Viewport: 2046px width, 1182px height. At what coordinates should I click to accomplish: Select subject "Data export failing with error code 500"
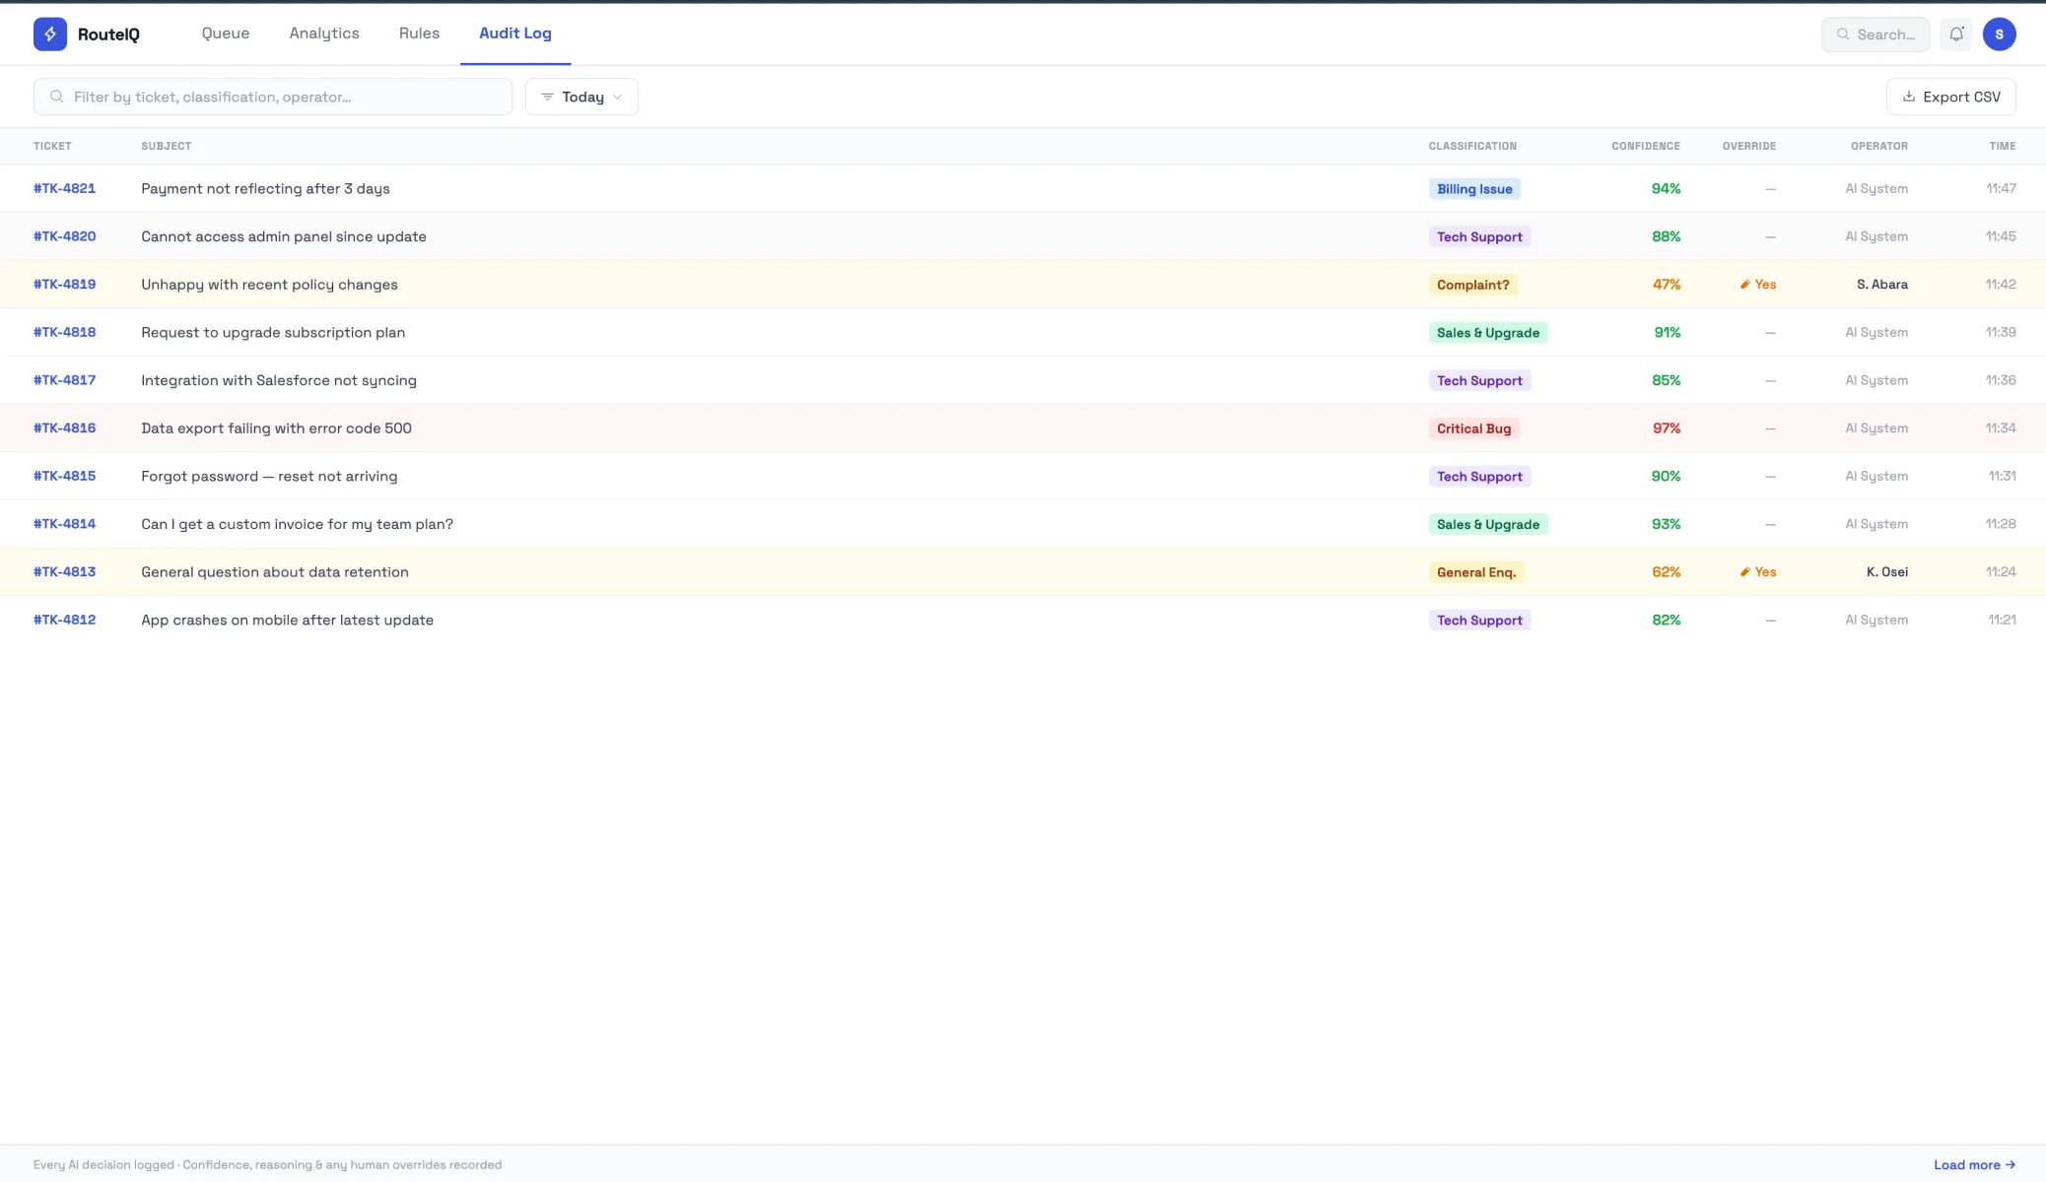pos(276,428)
